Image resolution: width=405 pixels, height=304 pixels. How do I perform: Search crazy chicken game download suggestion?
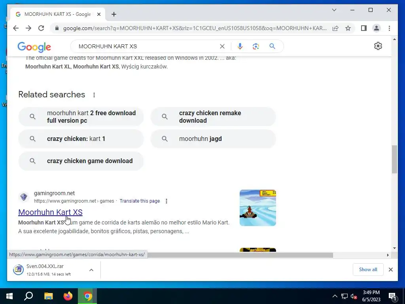tap(81, 161)
